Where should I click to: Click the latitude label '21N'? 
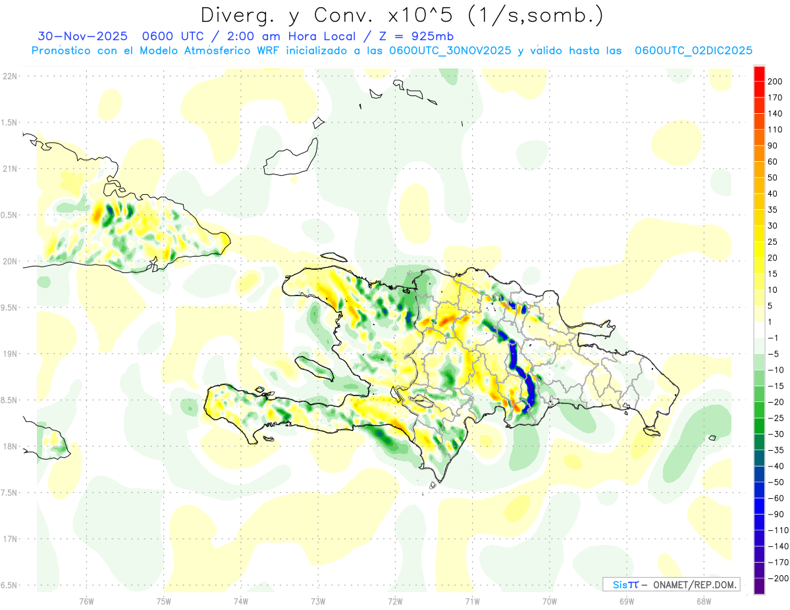click(9, 168)
